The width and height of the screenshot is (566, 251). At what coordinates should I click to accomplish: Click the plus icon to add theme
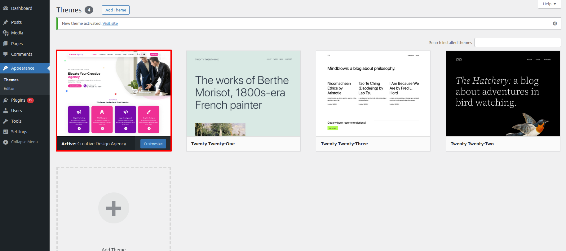pyautogui.click(x=114, y=208)
